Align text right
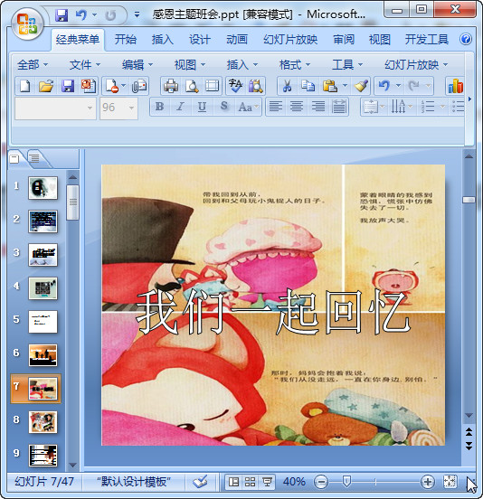483x499 pixels. (317, 107)
